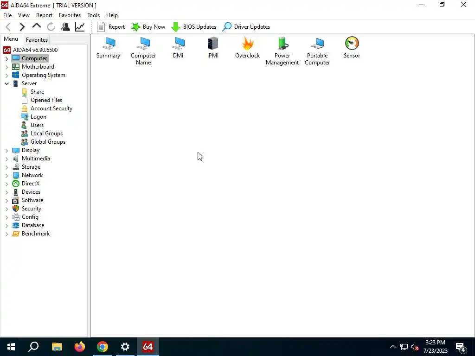
Task: Go up one level with the up arrow
Action: (x=36, y=27)
